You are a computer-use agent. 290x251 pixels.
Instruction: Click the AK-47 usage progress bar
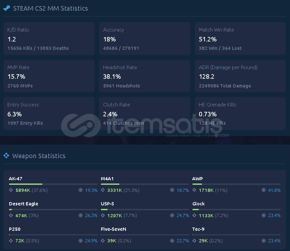53,184
